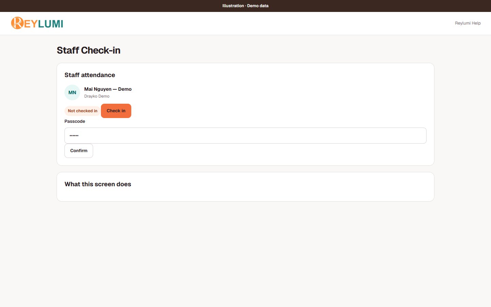Click the Passcode field label
Viewport: 491px width, 307px height.
pos(75,121)
